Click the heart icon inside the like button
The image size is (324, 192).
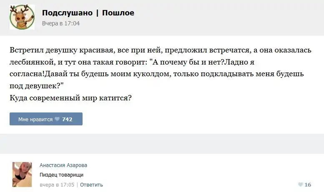tap(57, 120)
